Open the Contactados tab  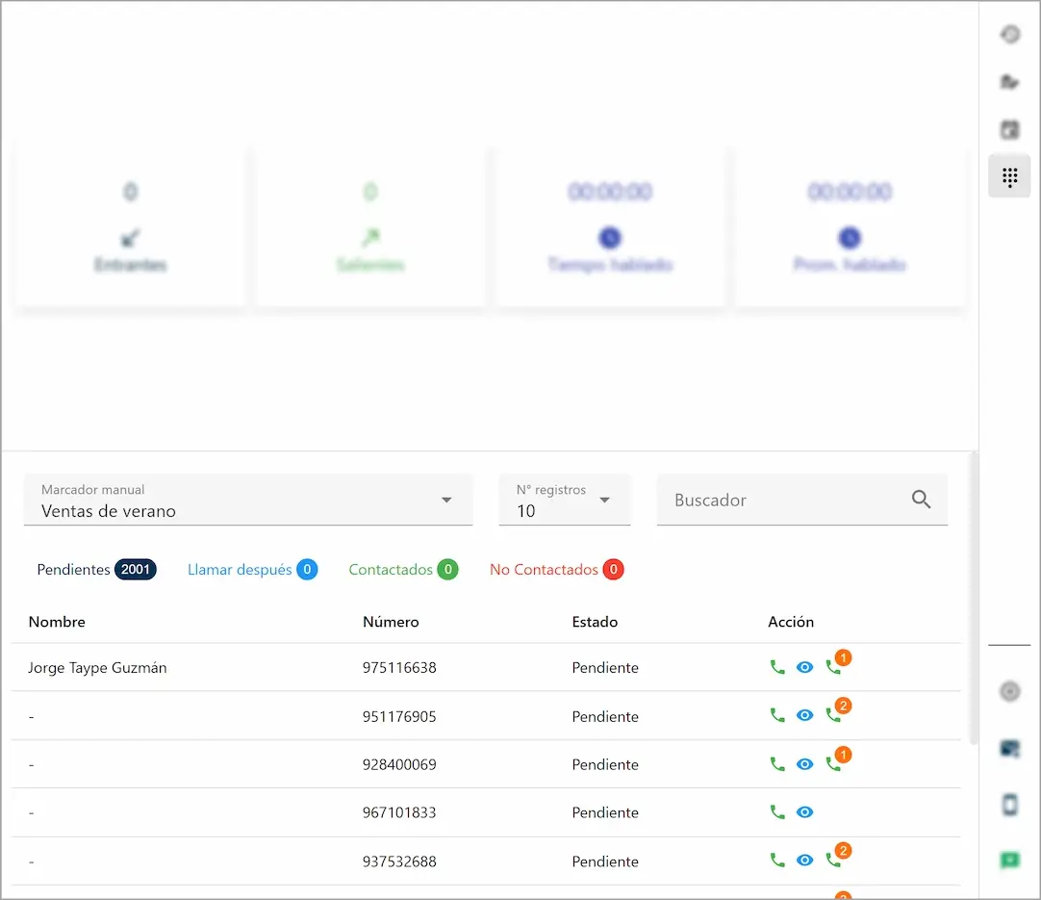coord(402,570)
